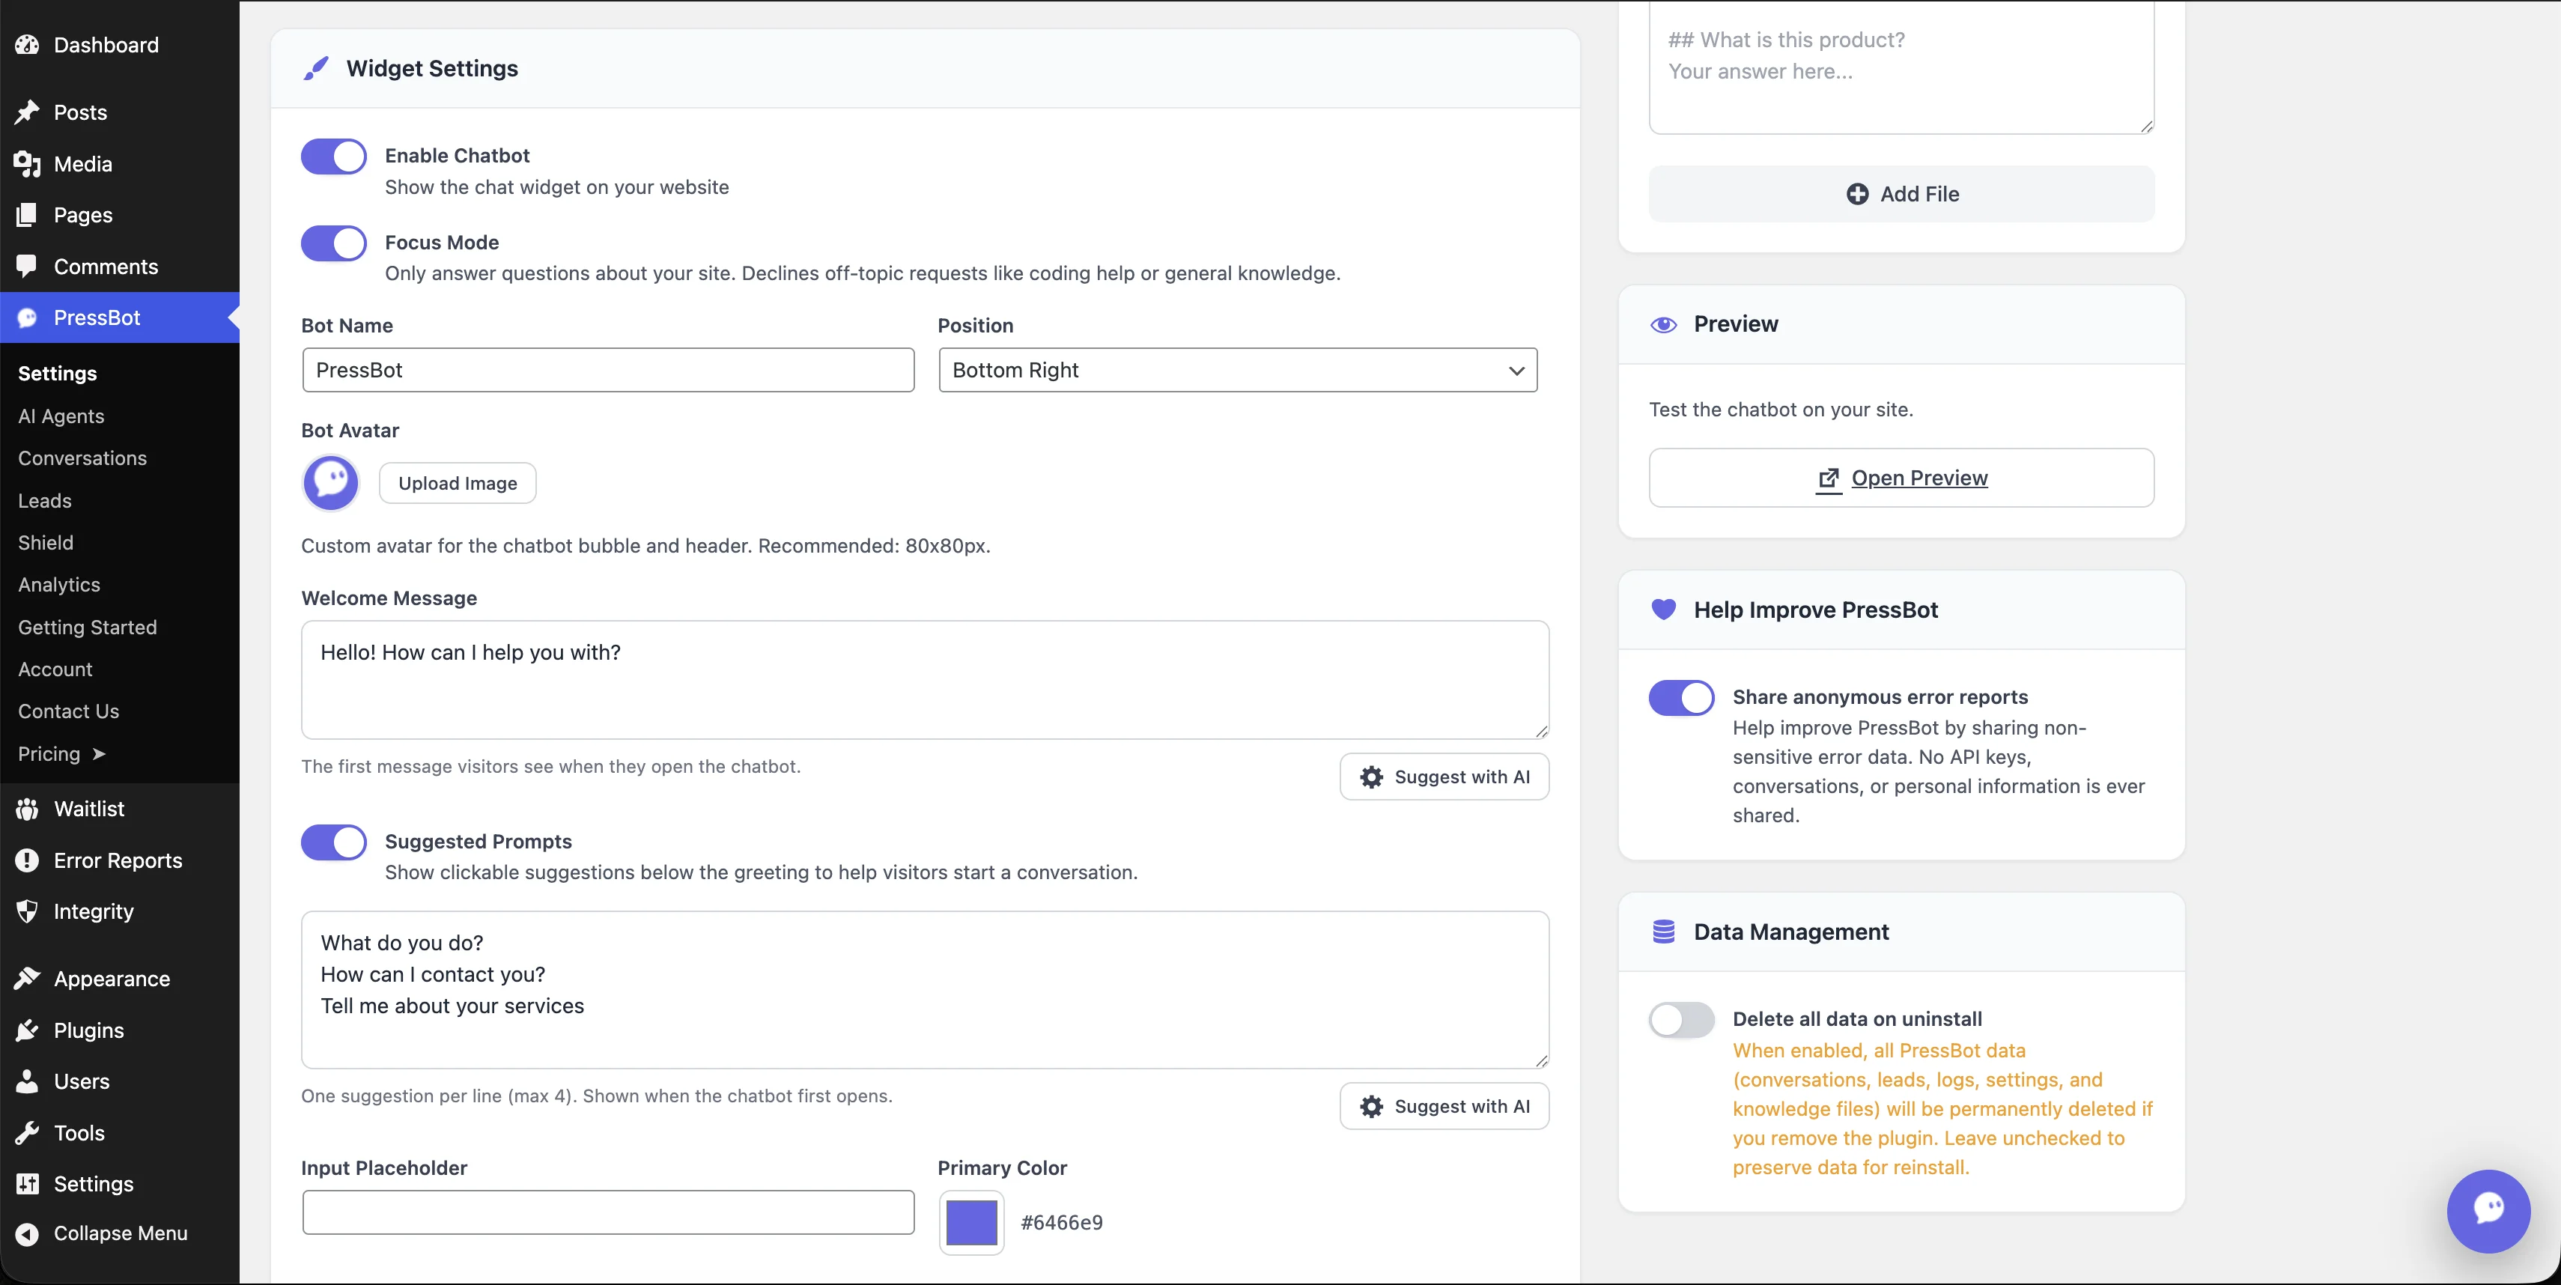Open the Conversations menu item
2561x1285 pixels.
(x=82, y=458)
